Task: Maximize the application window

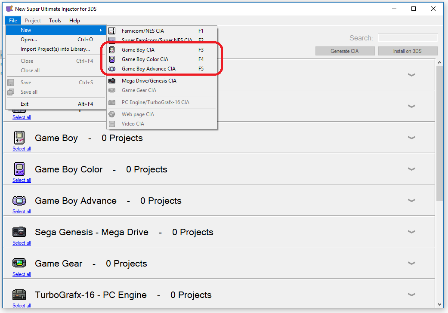Action: [x=414, y=9]
